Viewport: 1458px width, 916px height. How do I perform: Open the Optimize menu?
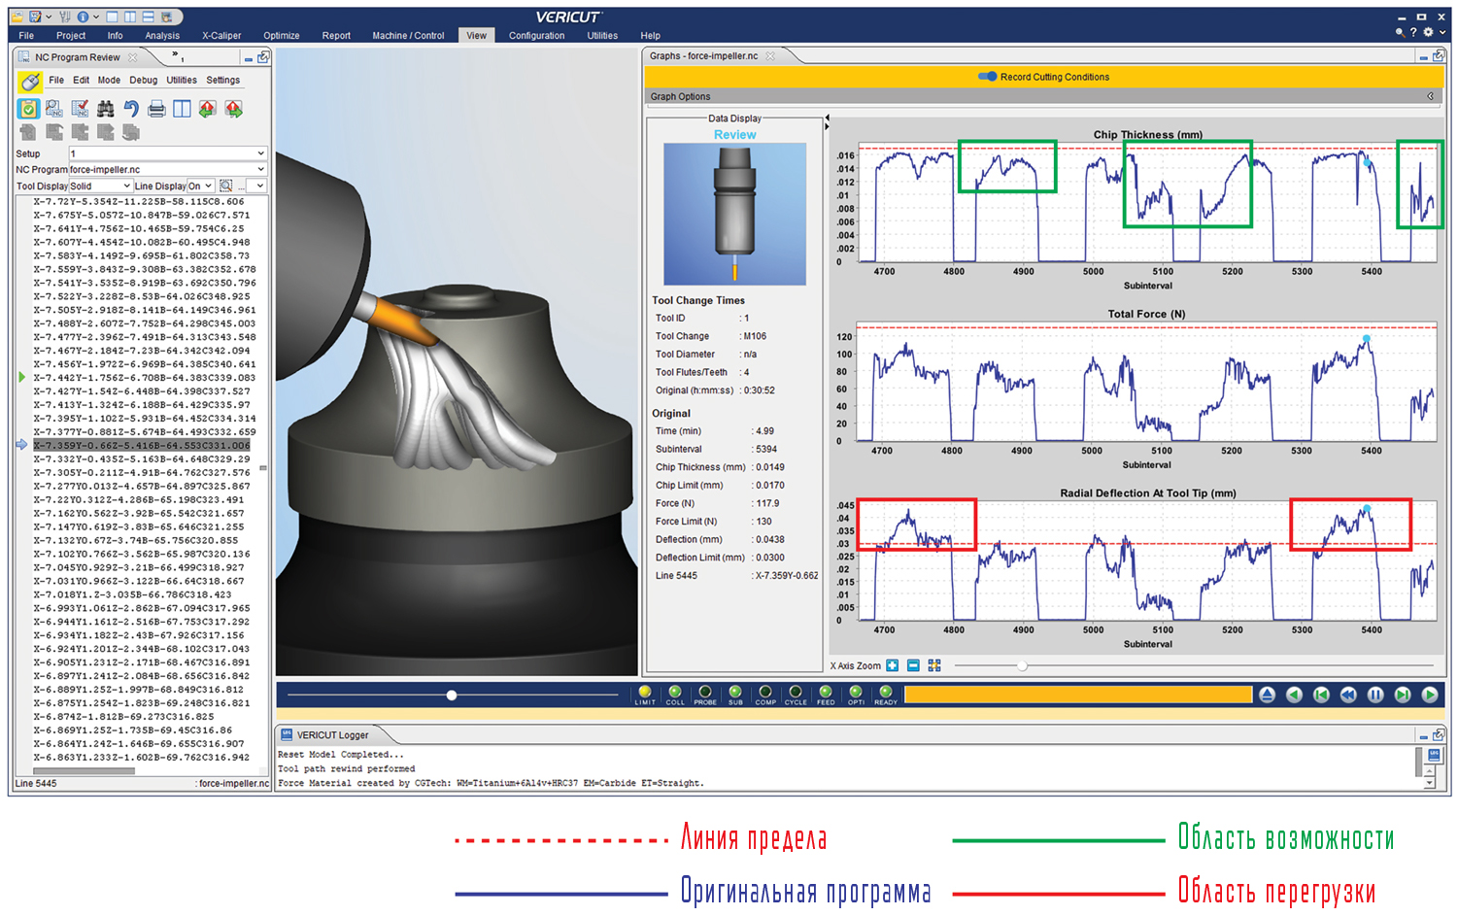[281, 36]
